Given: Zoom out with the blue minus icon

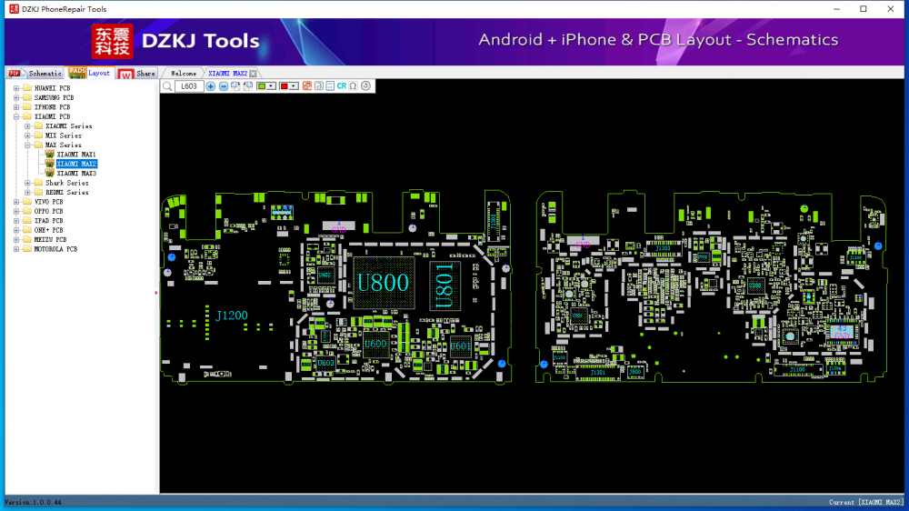Looking at the screenshot, I should 224,86.
